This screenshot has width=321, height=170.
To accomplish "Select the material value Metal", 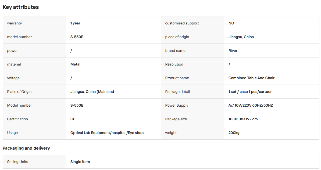I will [x=75, y=64].
